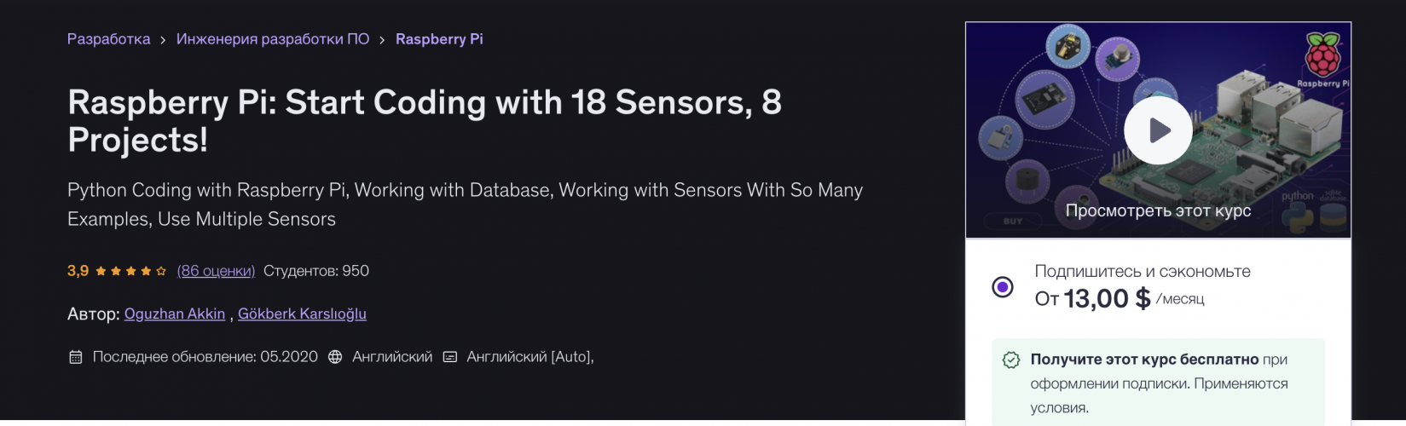Click the Просмотреть этот курс preview label
Viewport: 1406px width, 426px height.
pyautogui.click(x=1158, y=210)
